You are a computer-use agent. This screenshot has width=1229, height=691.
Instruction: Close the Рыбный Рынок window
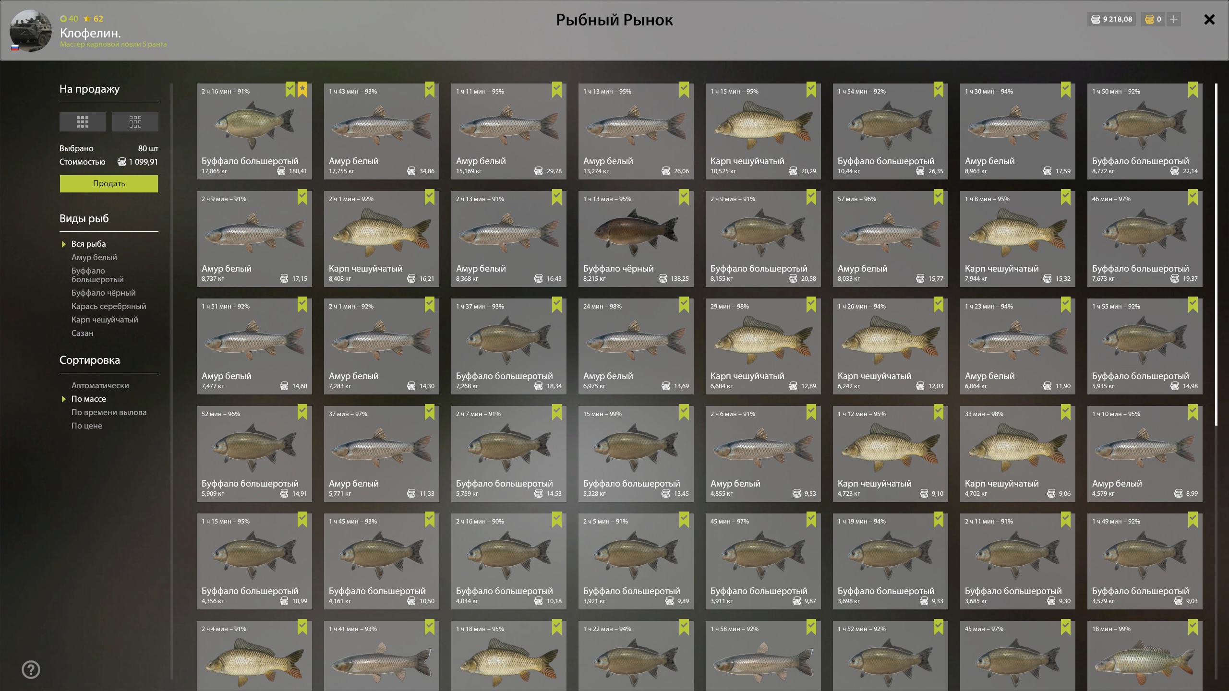click(x=1209, y=19)
